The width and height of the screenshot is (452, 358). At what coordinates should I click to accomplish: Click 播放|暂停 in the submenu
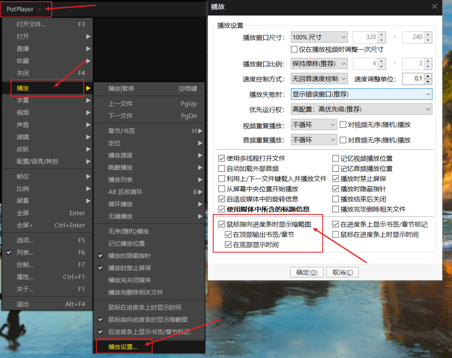[x=149, y=89]
